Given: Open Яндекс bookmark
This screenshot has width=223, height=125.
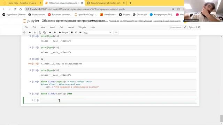Looking at the screenshot, I should [124, 15].
